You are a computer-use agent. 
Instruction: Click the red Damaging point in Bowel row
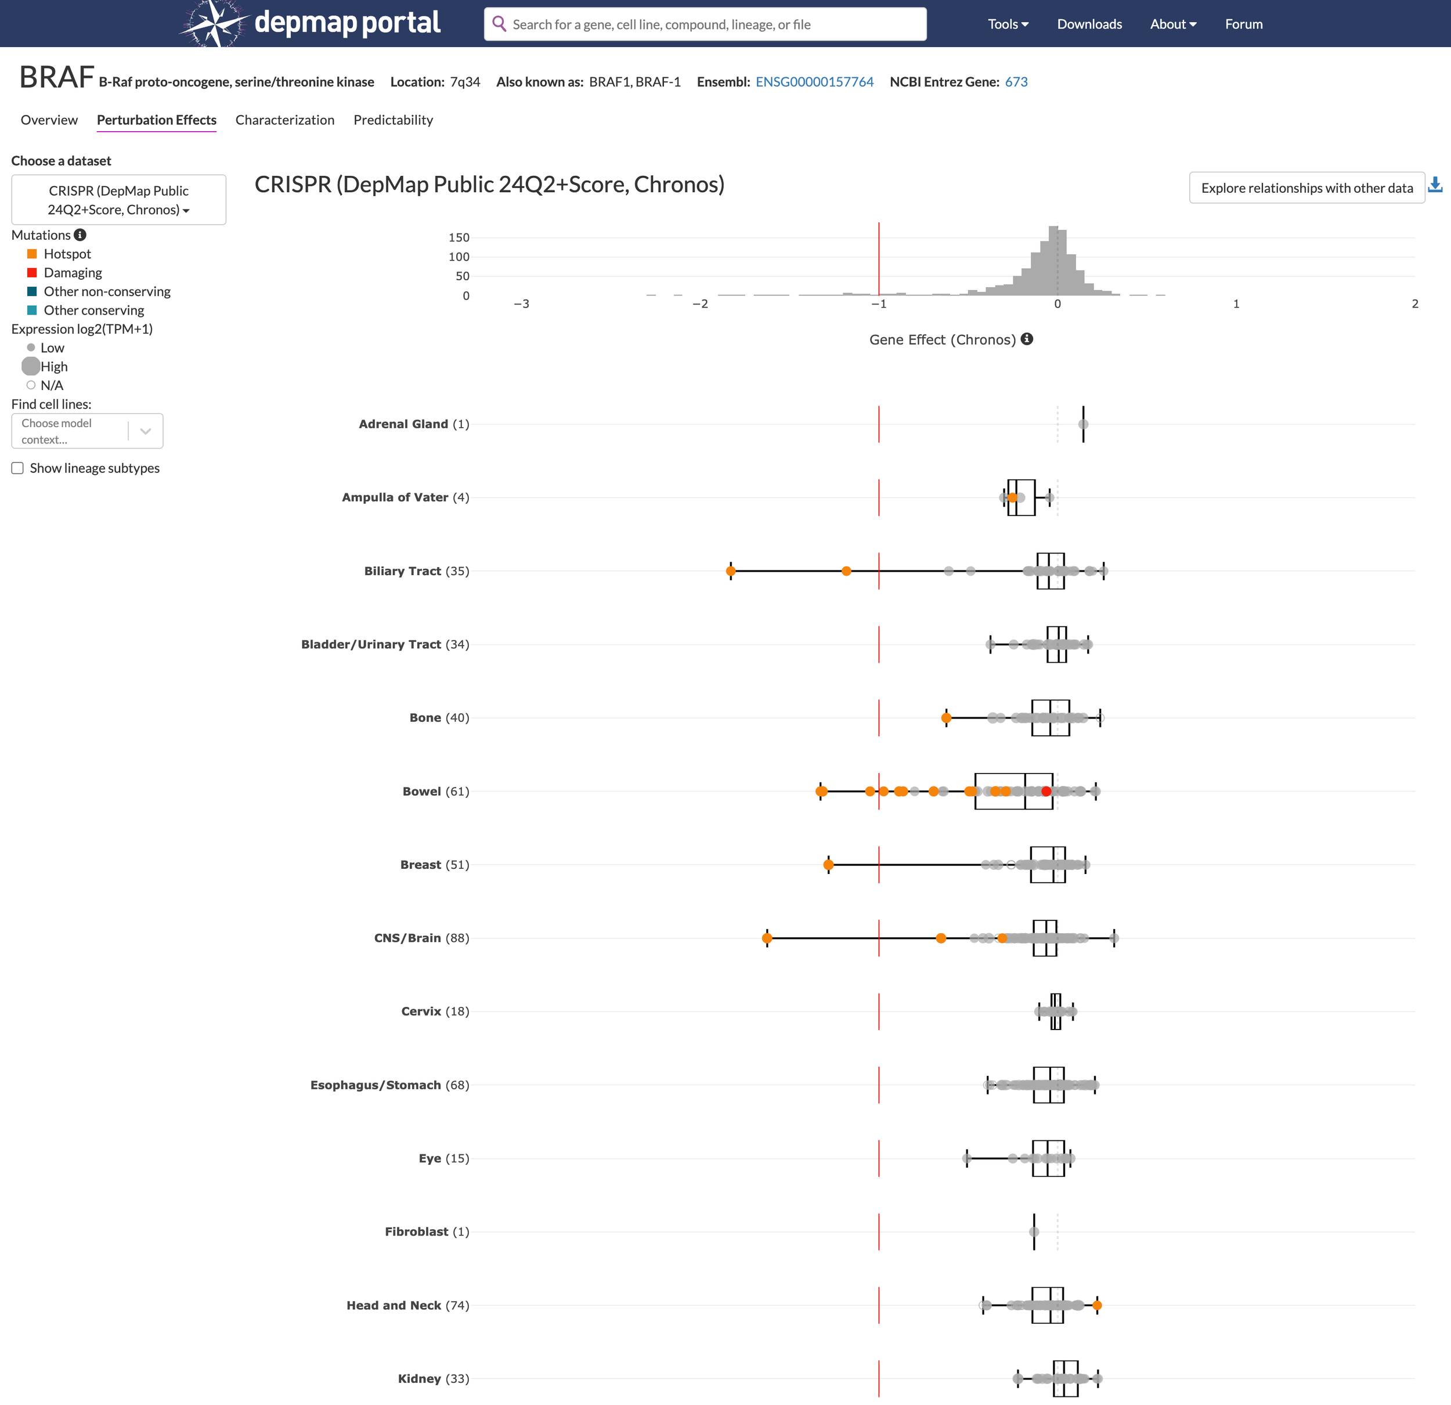(x=1046, y=792)
